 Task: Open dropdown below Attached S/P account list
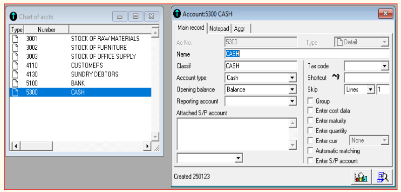click(x=238, y=158)
